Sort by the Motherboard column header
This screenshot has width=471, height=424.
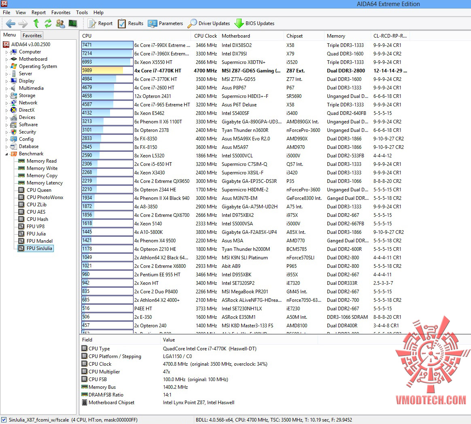[x=252, y=36]
